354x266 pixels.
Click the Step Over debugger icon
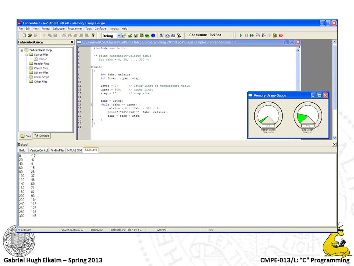(263, 35)
